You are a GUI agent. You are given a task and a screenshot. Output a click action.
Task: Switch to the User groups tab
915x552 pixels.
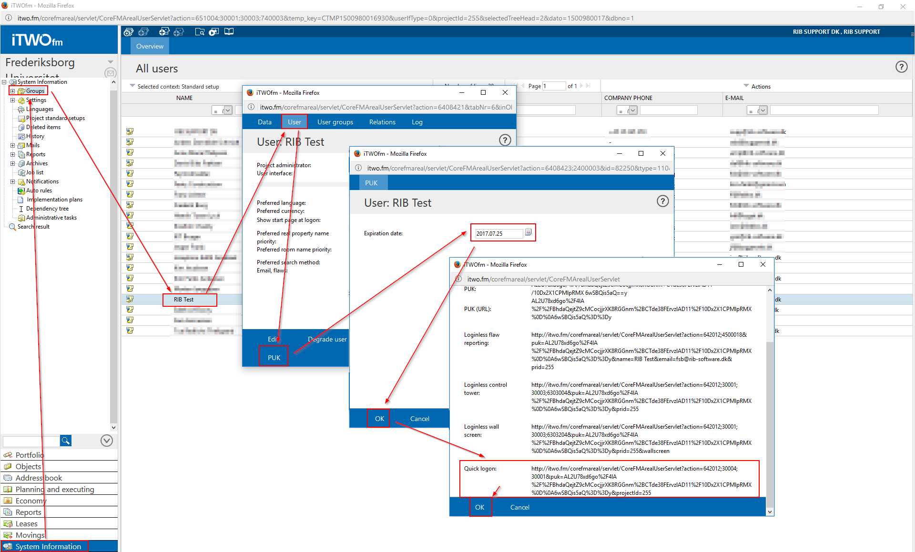pos(335,122)
